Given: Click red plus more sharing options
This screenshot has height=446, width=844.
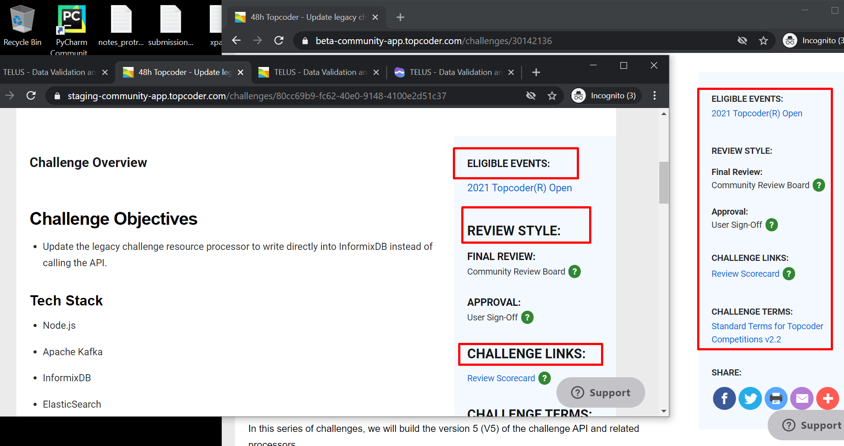Looking at the screenshot, I should tap(828, 398).
